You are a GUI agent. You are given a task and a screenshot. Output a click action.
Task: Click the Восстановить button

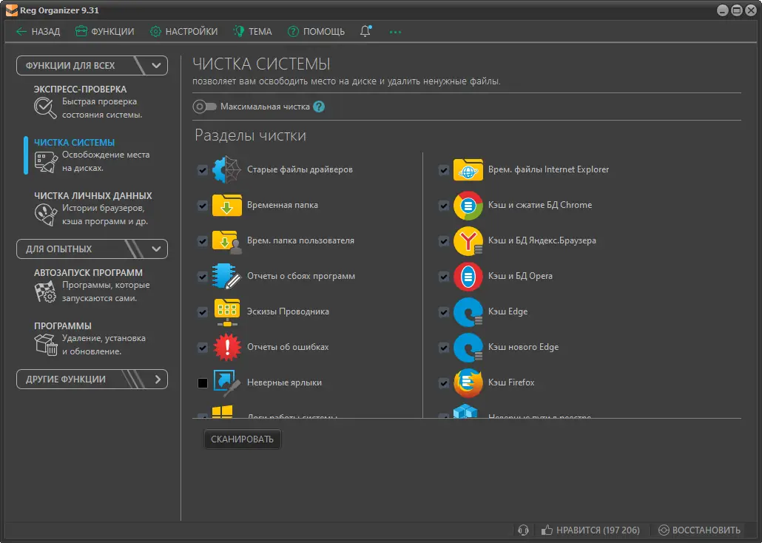[x=699, y=530]
